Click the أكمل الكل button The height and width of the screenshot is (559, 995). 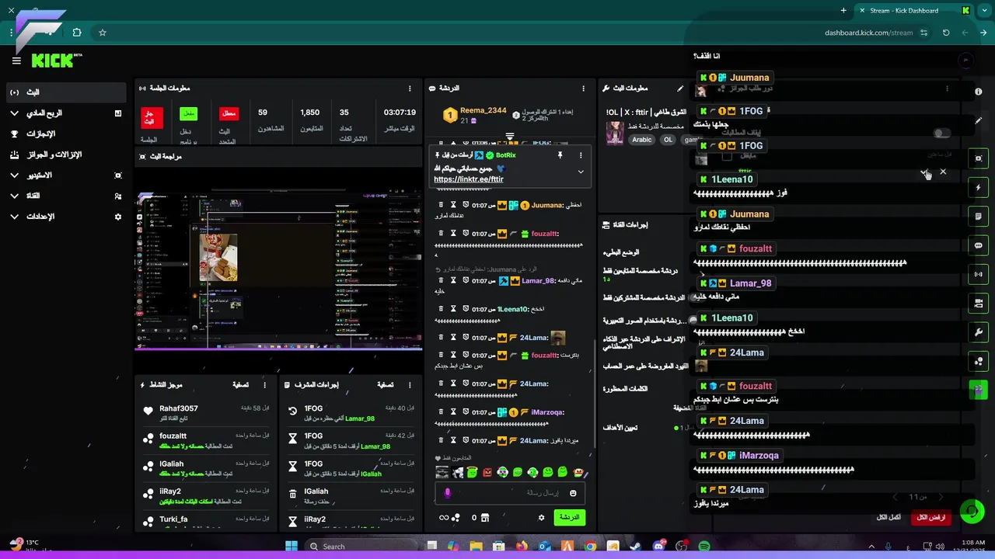pos(889,517)
